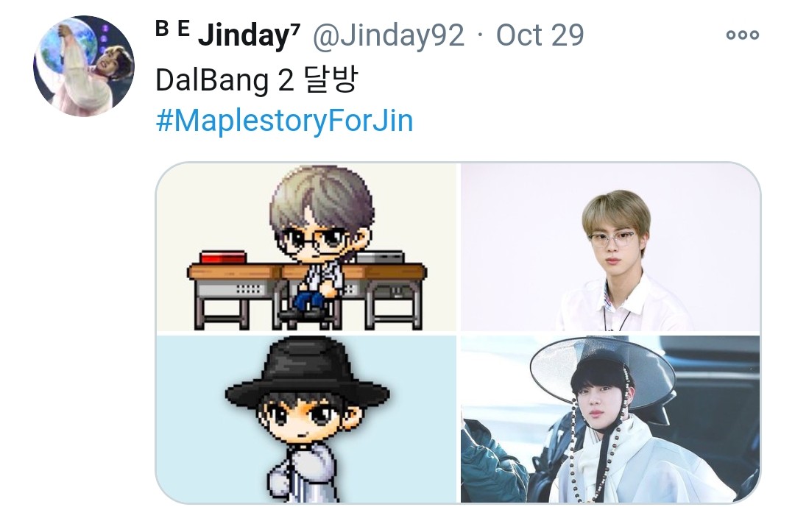This screenshot has height=521, width=795.
Task: Open photo of blond man with glasses
Action: click(610, 247)
